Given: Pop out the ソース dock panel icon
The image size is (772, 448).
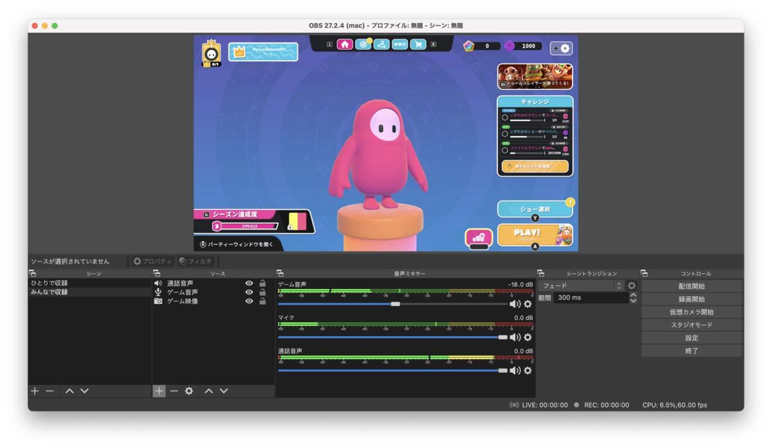Looking at the screenshot, I should click(x=156, y=274).
